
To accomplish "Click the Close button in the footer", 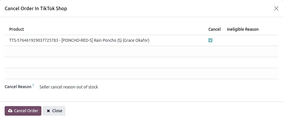I will 54,111.
